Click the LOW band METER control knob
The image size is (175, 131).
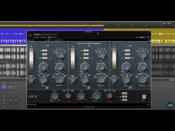[x=31, y=80]
